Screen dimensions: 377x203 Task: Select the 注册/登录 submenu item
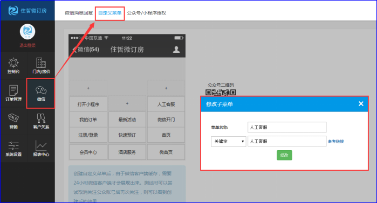(88, 135)
